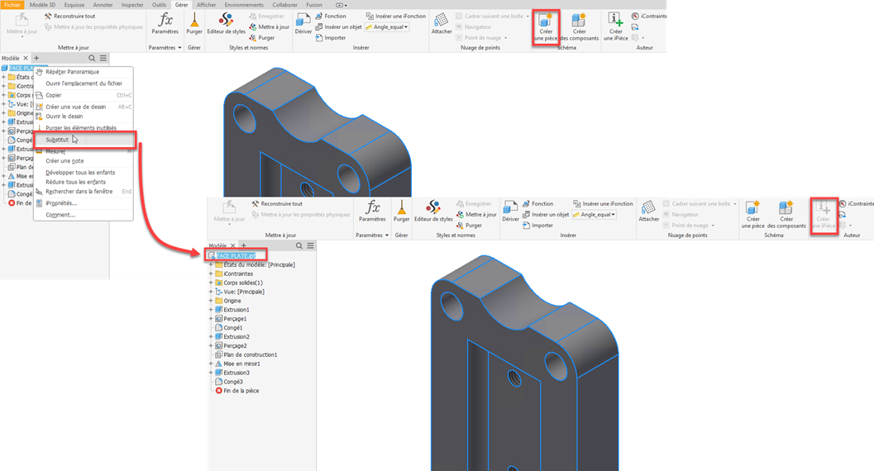874x471 pixels.
Task: Click Créer des composants in the lower ribbon
Action: pos(786,214)
